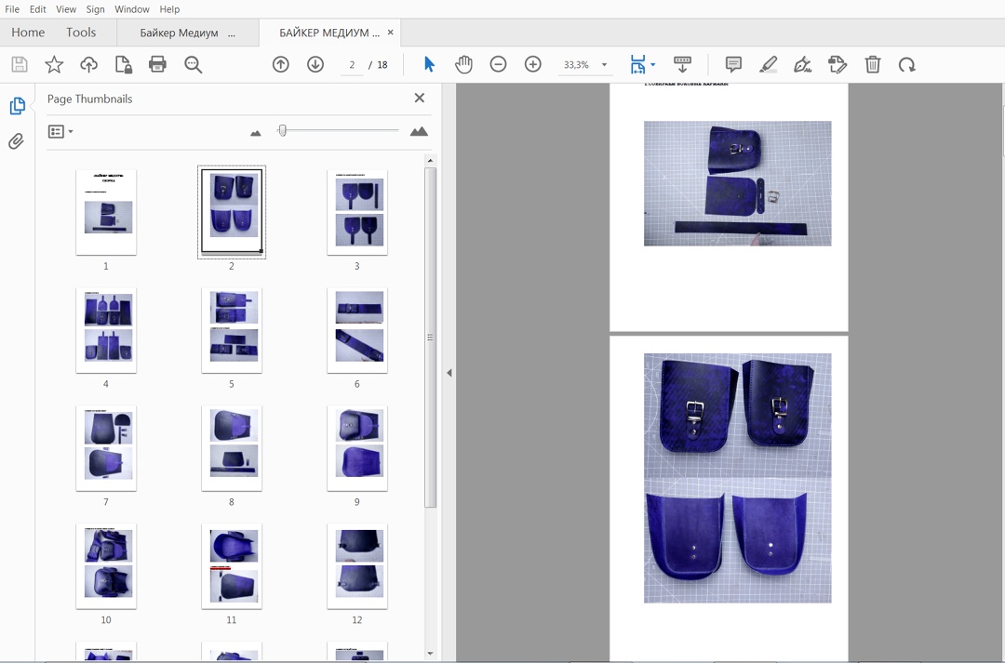This screenshot has height=663, width=1005.
Task: Click the Print file icon
Action: point(157,64)
